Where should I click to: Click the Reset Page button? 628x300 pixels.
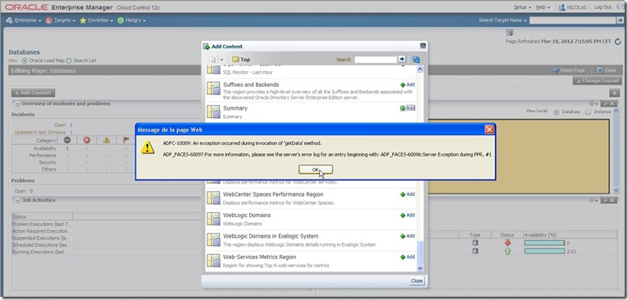click(569, 70)
